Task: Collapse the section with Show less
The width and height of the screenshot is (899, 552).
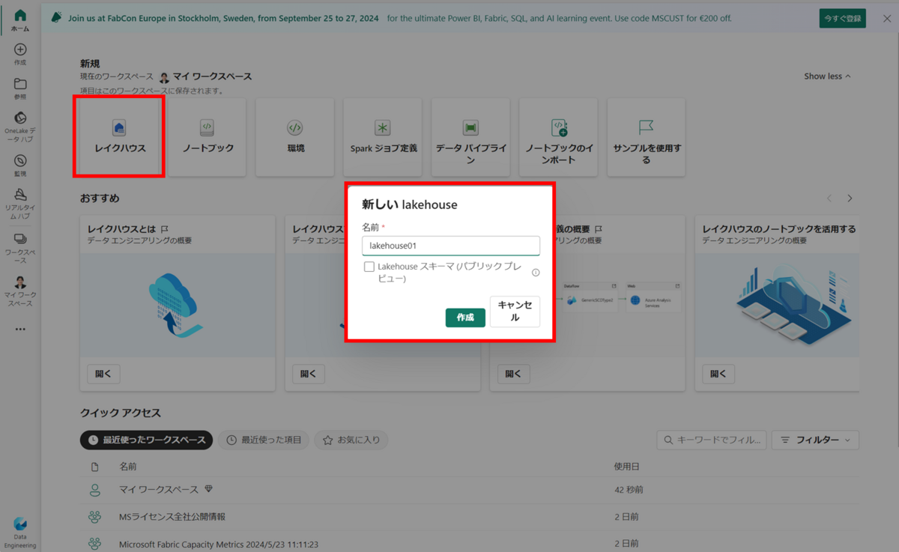Action: [827, 76]
